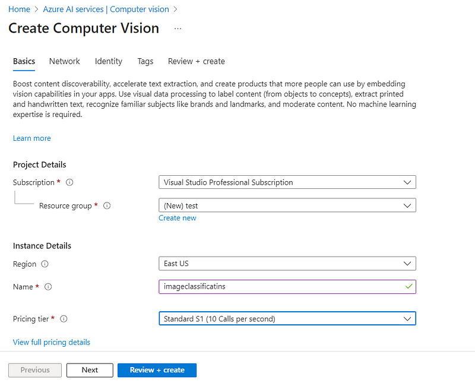Open the ellipsis menu beside Create Computer Vision
Screen dimensions: 475x386
[178, 29]
